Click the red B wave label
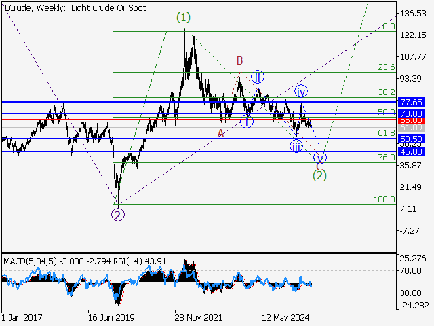434x326 pixels. click(x=239, y=61)
